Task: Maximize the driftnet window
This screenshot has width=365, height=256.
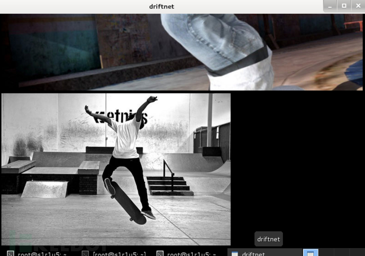Action: (344, 6)
